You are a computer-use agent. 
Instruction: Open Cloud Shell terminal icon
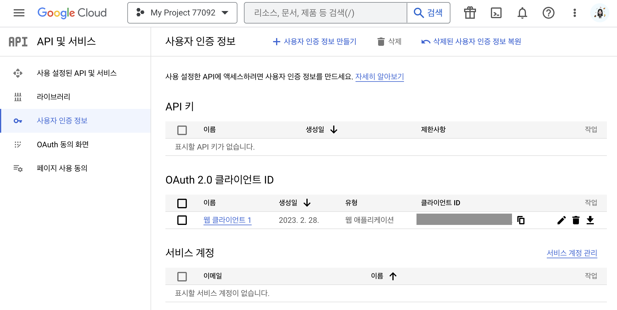496,13
